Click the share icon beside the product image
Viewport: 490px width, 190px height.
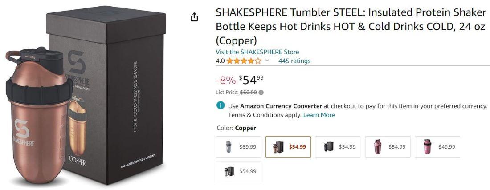[194, 17]
